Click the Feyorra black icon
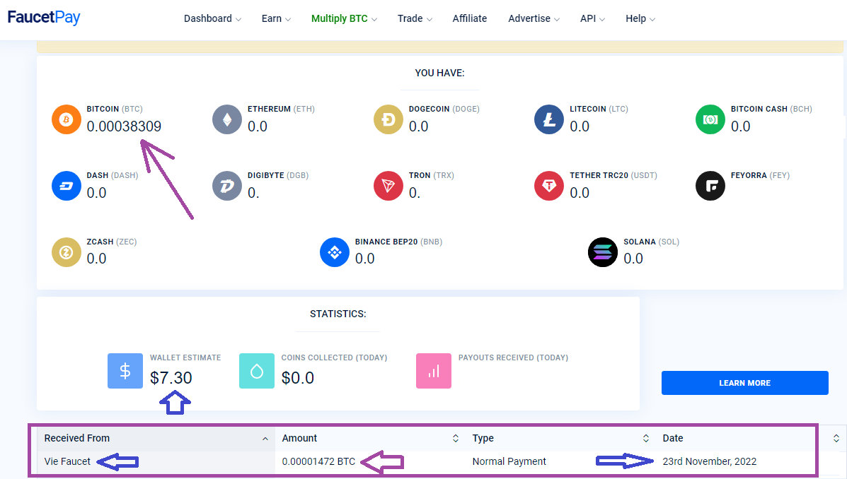Image resolution: width=847 pixels, height=479 pixels. coord(710,186)
